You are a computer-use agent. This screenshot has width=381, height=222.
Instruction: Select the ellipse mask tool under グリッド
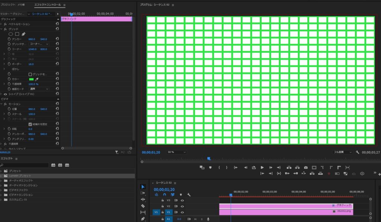pyautogui.click(x=11, y=34)
